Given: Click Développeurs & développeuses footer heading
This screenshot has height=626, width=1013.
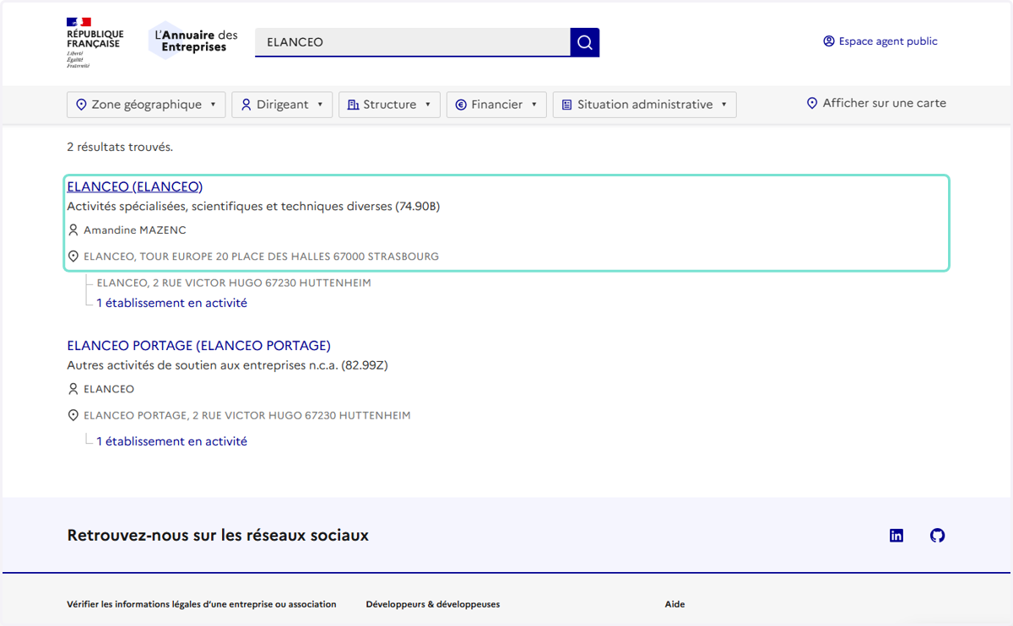Looking at the screenshot, I should coord(433,604).
